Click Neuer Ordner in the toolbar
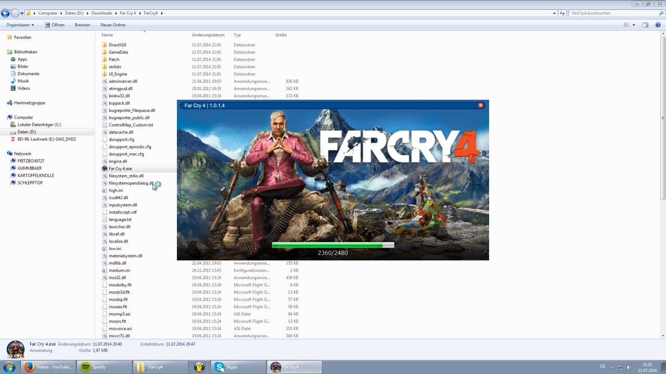The image size is (666, 374). pos(113,25)
